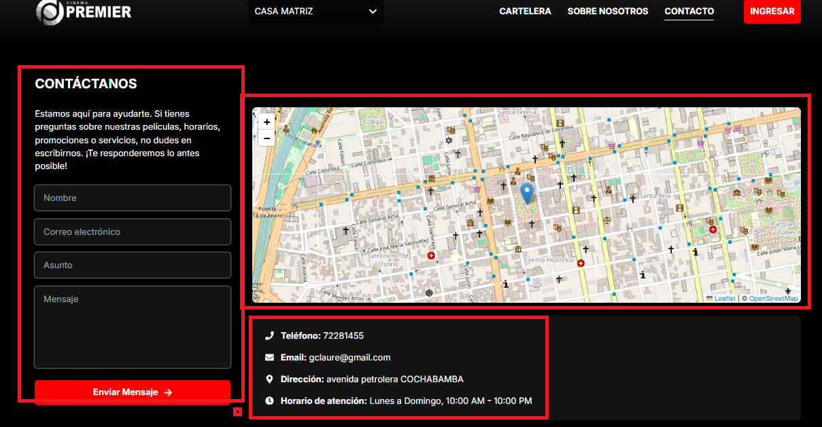Screen dimensions: 822x427
Task: Open the OpenStreetMap attribution link
Action: (x=773, y=298)
